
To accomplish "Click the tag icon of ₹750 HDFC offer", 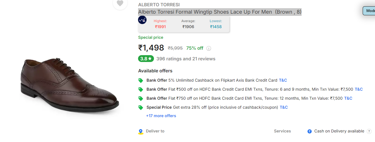I will pyautogui.click(x=141, y=99).
